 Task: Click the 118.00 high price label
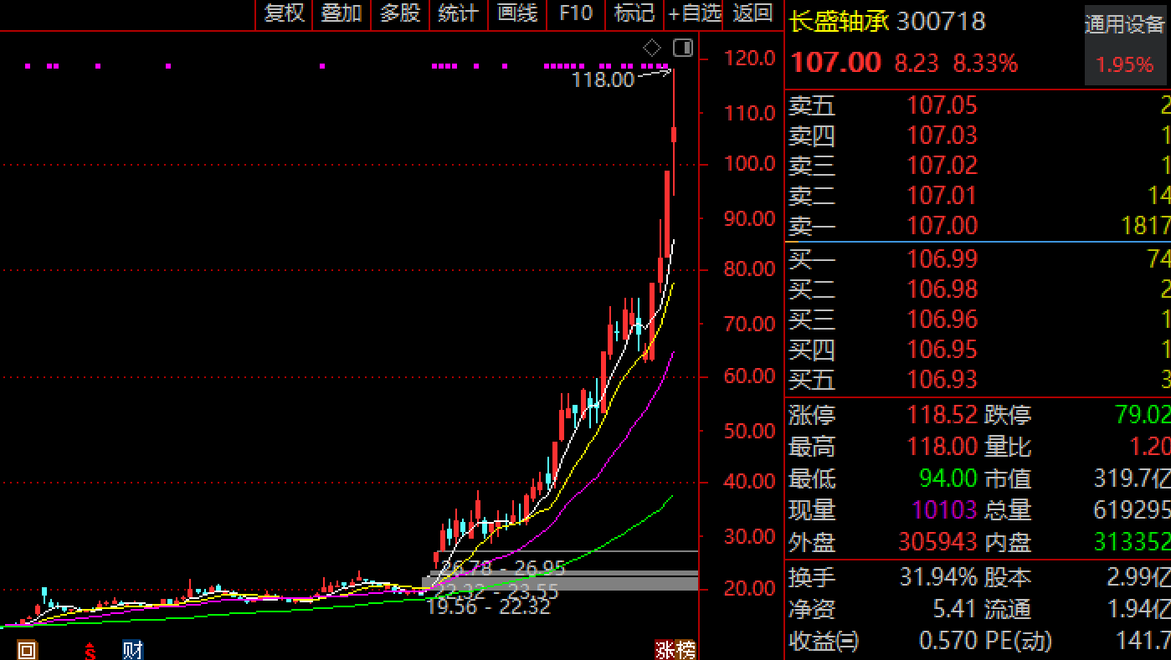[603, 80]
